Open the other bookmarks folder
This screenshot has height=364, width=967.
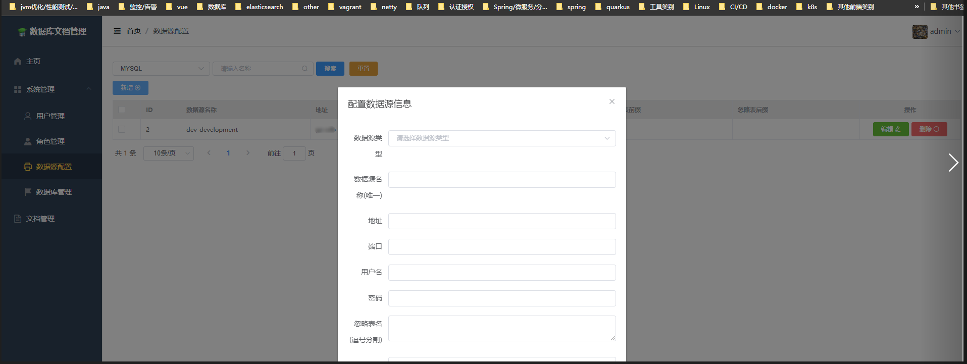pyautogui.click(x=306, y=7)
